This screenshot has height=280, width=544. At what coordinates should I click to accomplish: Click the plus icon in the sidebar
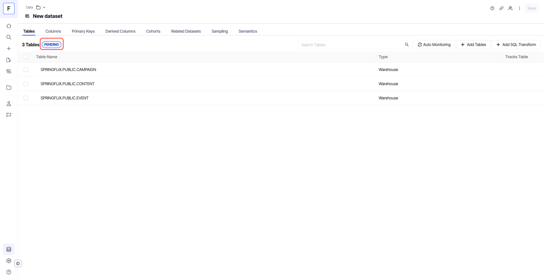point(9,49)
